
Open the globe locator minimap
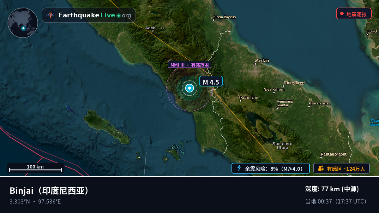point(23,23)
